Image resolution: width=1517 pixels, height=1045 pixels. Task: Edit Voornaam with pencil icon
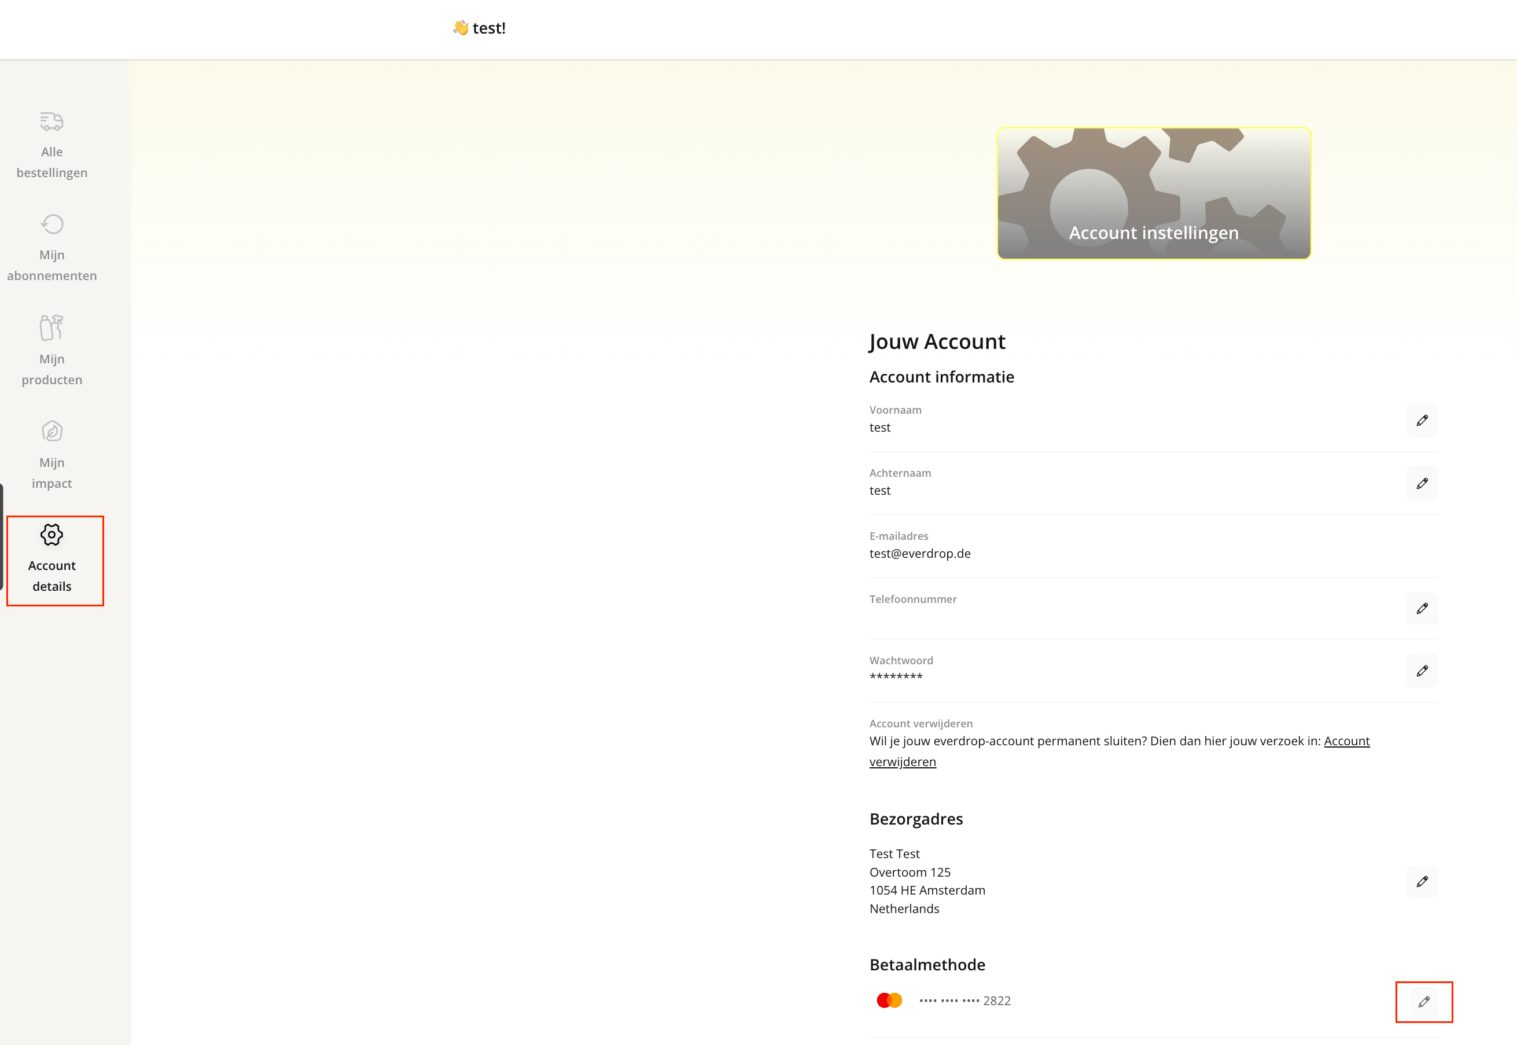1422,420
